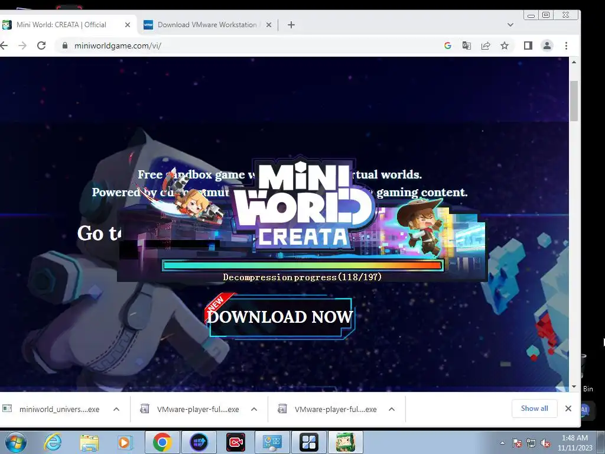This screenshot has width=605, height=454.
Task: Open the clock showing 1:48 AM
Action: (575, 443)
